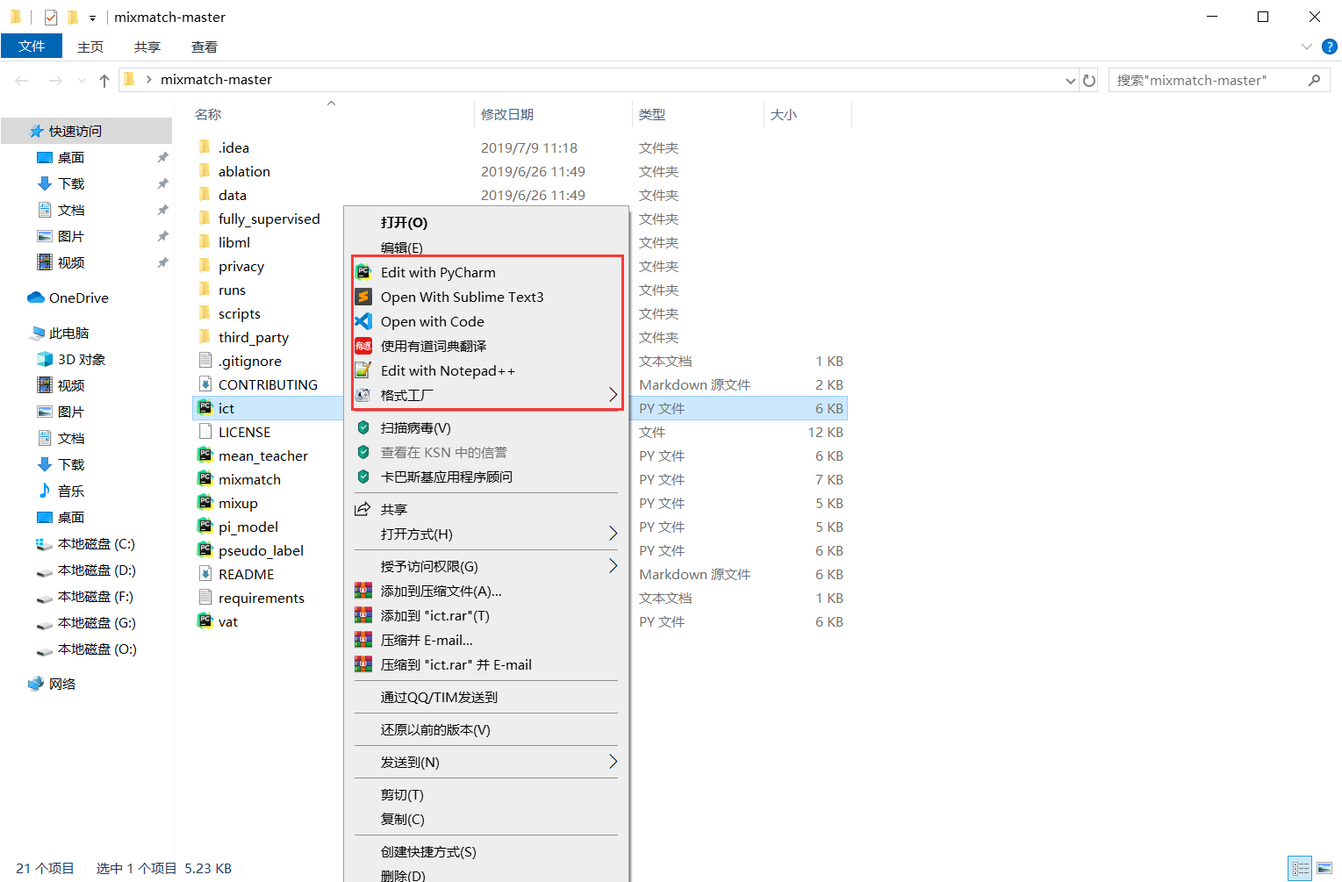Click the refresh button next to address bar
Screen dimensions: 1342x882
(x=1089, y=80)
